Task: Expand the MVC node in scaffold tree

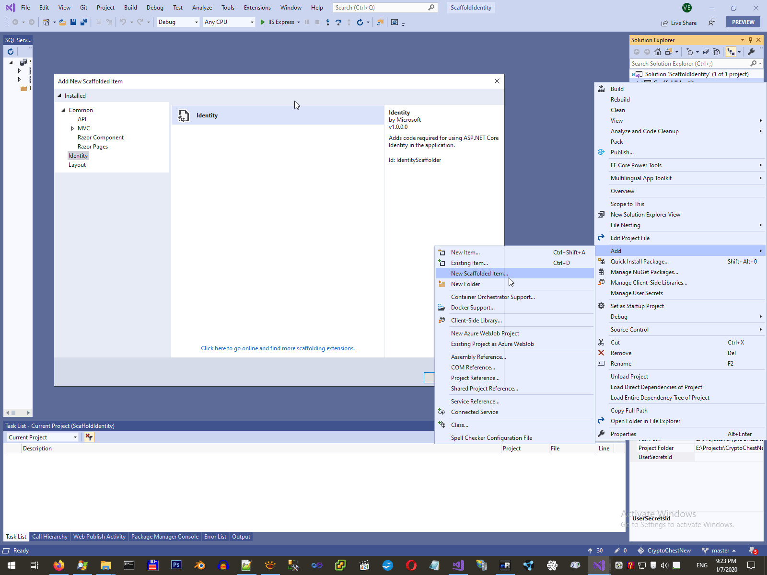Action: click(x=72, y=128)
